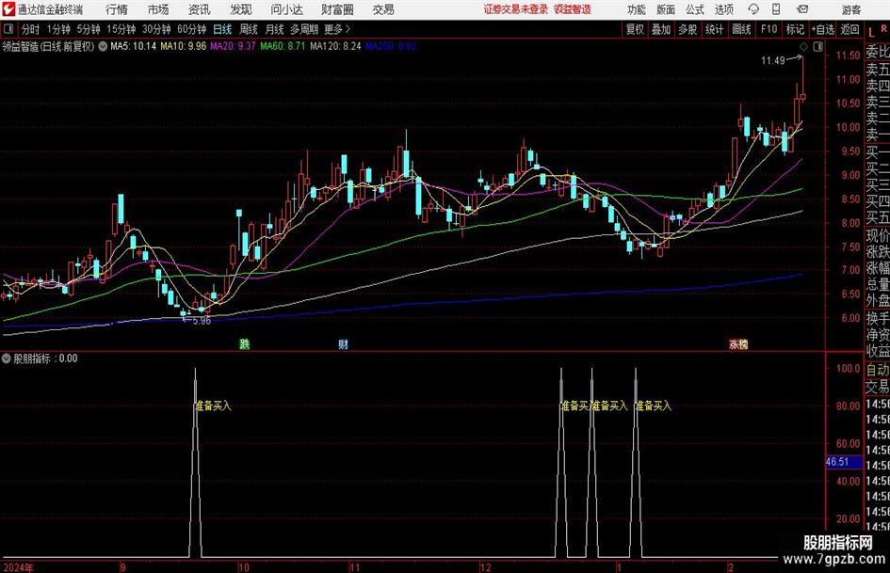Screen dimensions: 890x573
Task: Click the 领益智造 stock name in title bar
Action: (573, 9)
